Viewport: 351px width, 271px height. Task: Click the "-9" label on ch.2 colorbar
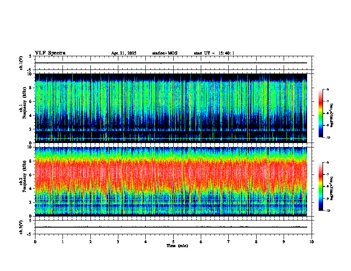tap(327, 198)
